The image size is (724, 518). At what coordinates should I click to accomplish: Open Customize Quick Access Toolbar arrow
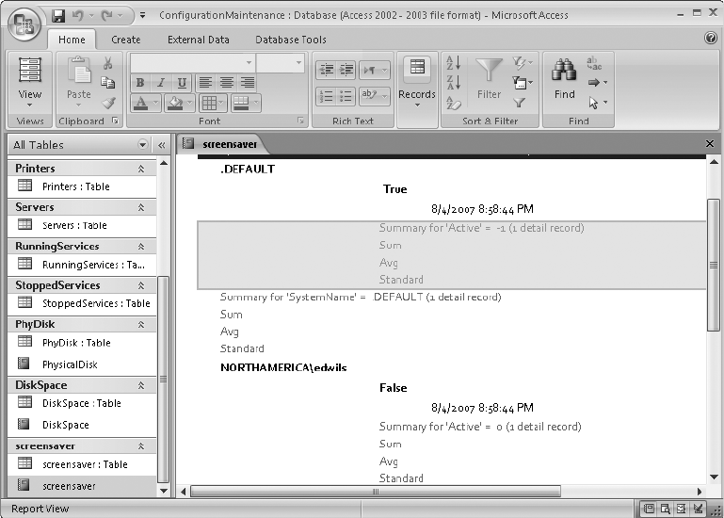(143, 16)
